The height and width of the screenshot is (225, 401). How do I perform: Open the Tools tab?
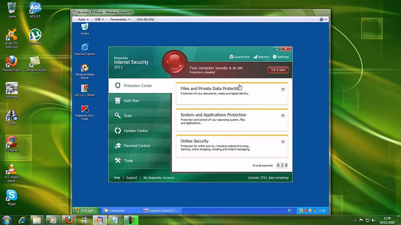point(140,161)
